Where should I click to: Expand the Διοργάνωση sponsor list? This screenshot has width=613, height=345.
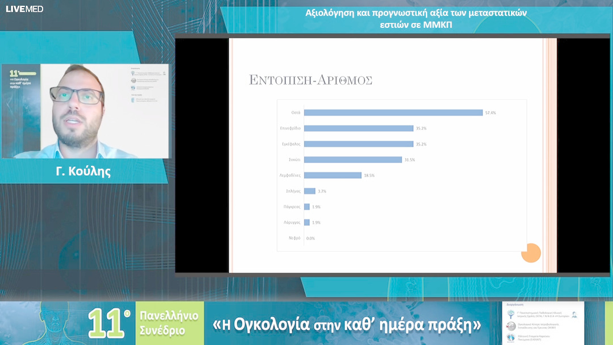click(x=515, y=305)
